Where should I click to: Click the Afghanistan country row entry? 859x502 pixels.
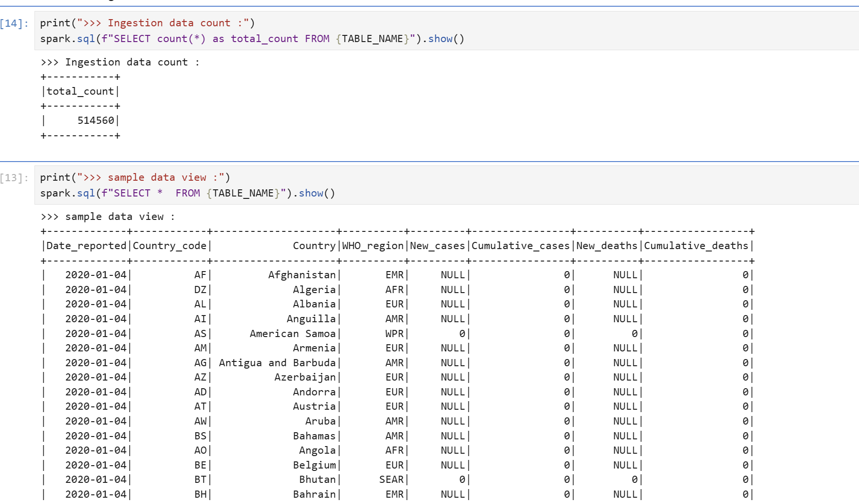[x=302, y=275]
